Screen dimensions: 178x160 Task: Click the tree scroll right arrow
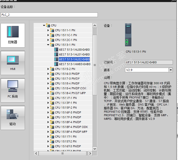pyautogui.click(x=90, y=153)
